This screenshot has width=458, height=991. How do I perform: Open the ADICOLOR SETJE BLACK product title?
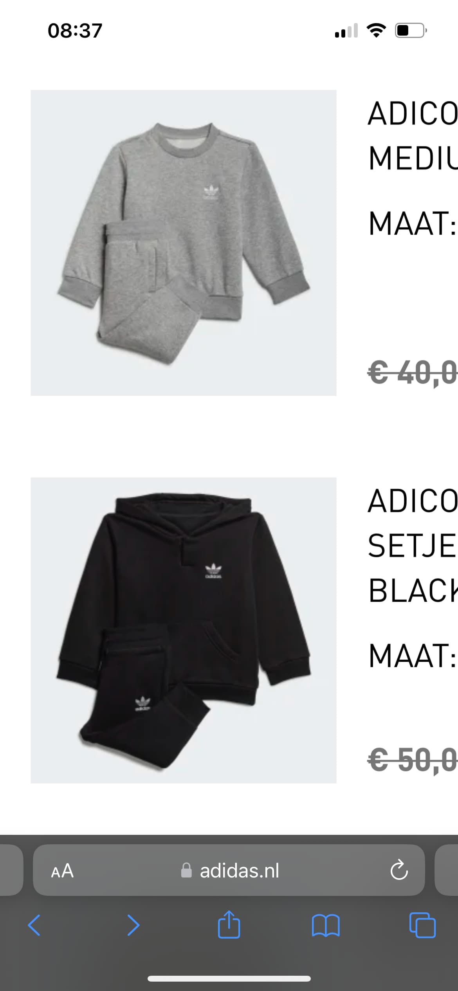413,546
